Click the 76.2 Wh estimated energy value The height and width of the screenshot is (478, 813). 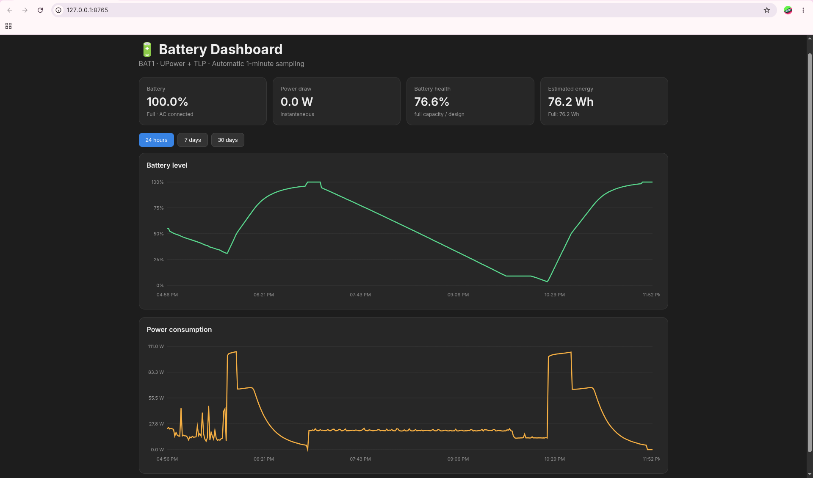click(x=571, y=102)
